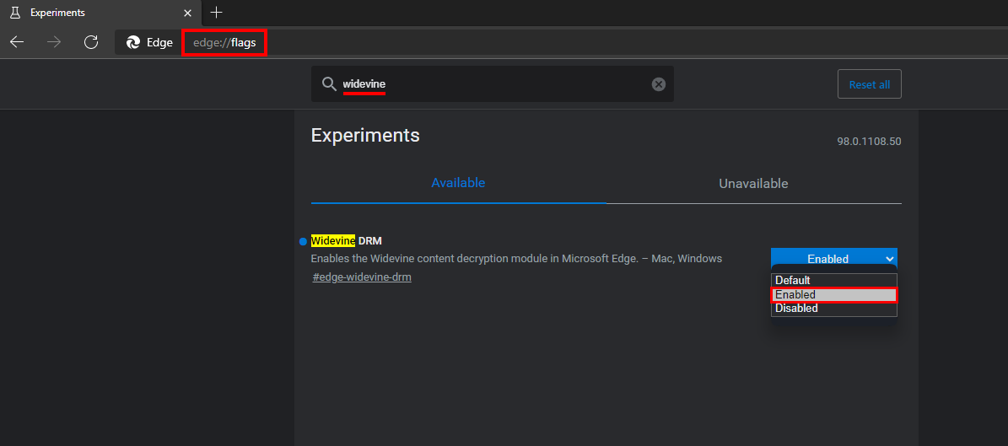Image resolution: width=1008 pixels, height=446 pixels.
Task: Clear the widevine search text
Action: [x=658, y=84]
